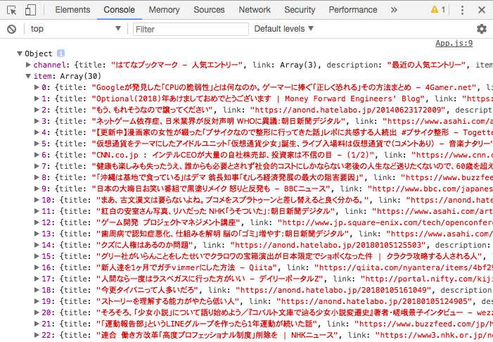Expand array item 15
The height and width of the screenshot is (342, 493).
pyautogui.click(x=37, y=256)
